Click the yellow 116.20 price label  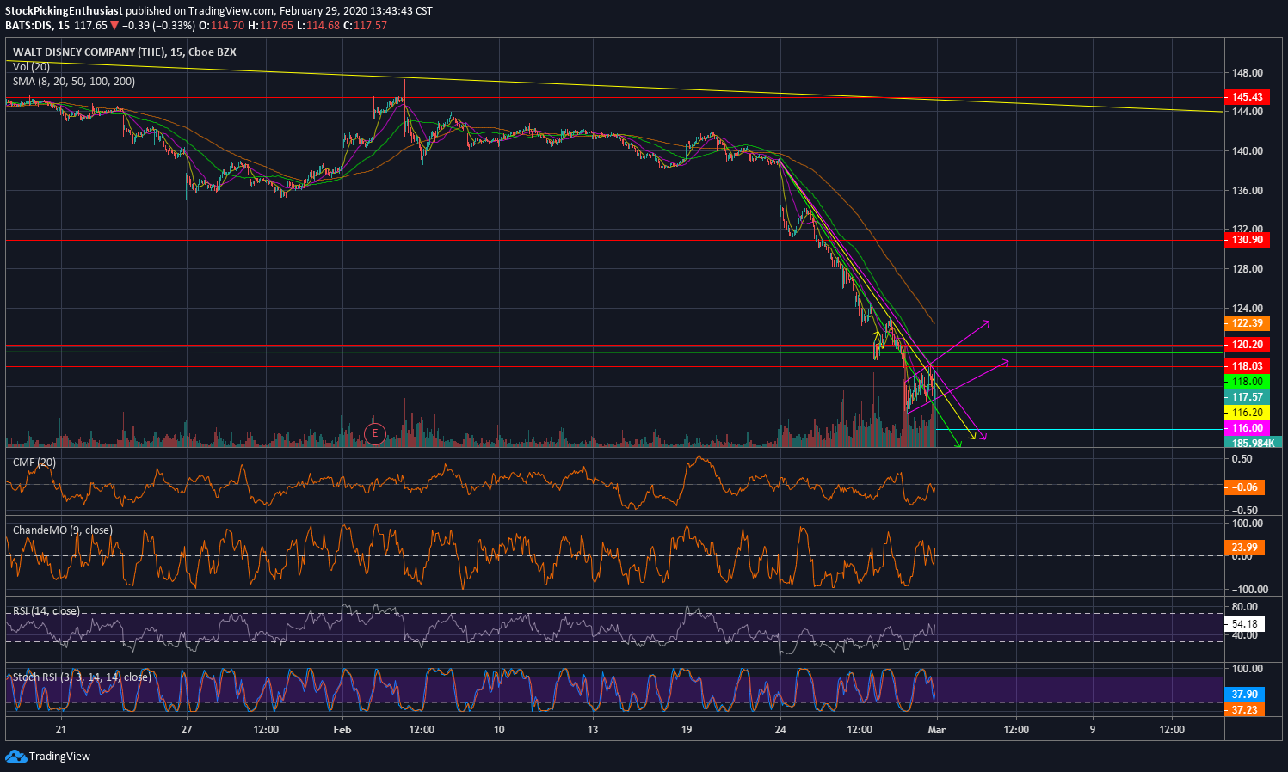tap(1247, 413)
